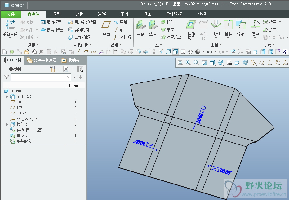Open the 文件夹浏览器 tab
The image size is (289, 200).
pyautogui.click(x=42, y=60)
